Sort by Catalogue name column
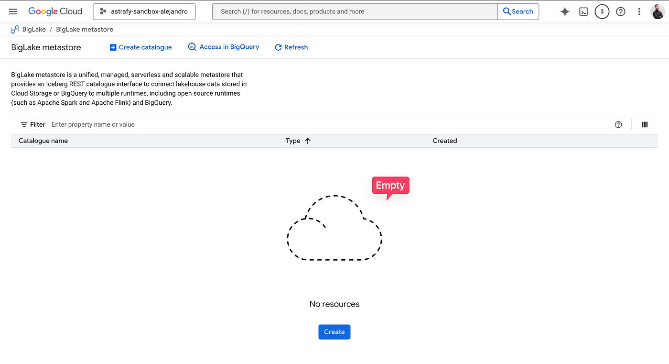The image size is (669, 364). pyautogui.click(x=43, y=141)
